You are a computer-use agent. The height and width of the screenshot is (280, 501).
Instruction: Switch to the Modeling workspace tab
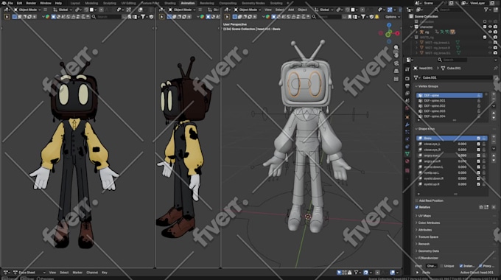point(91,3)
